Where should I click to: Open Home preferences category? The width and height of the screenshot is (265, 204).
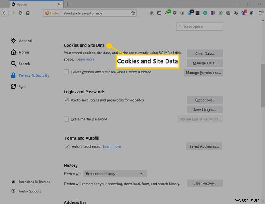(20, 52)
